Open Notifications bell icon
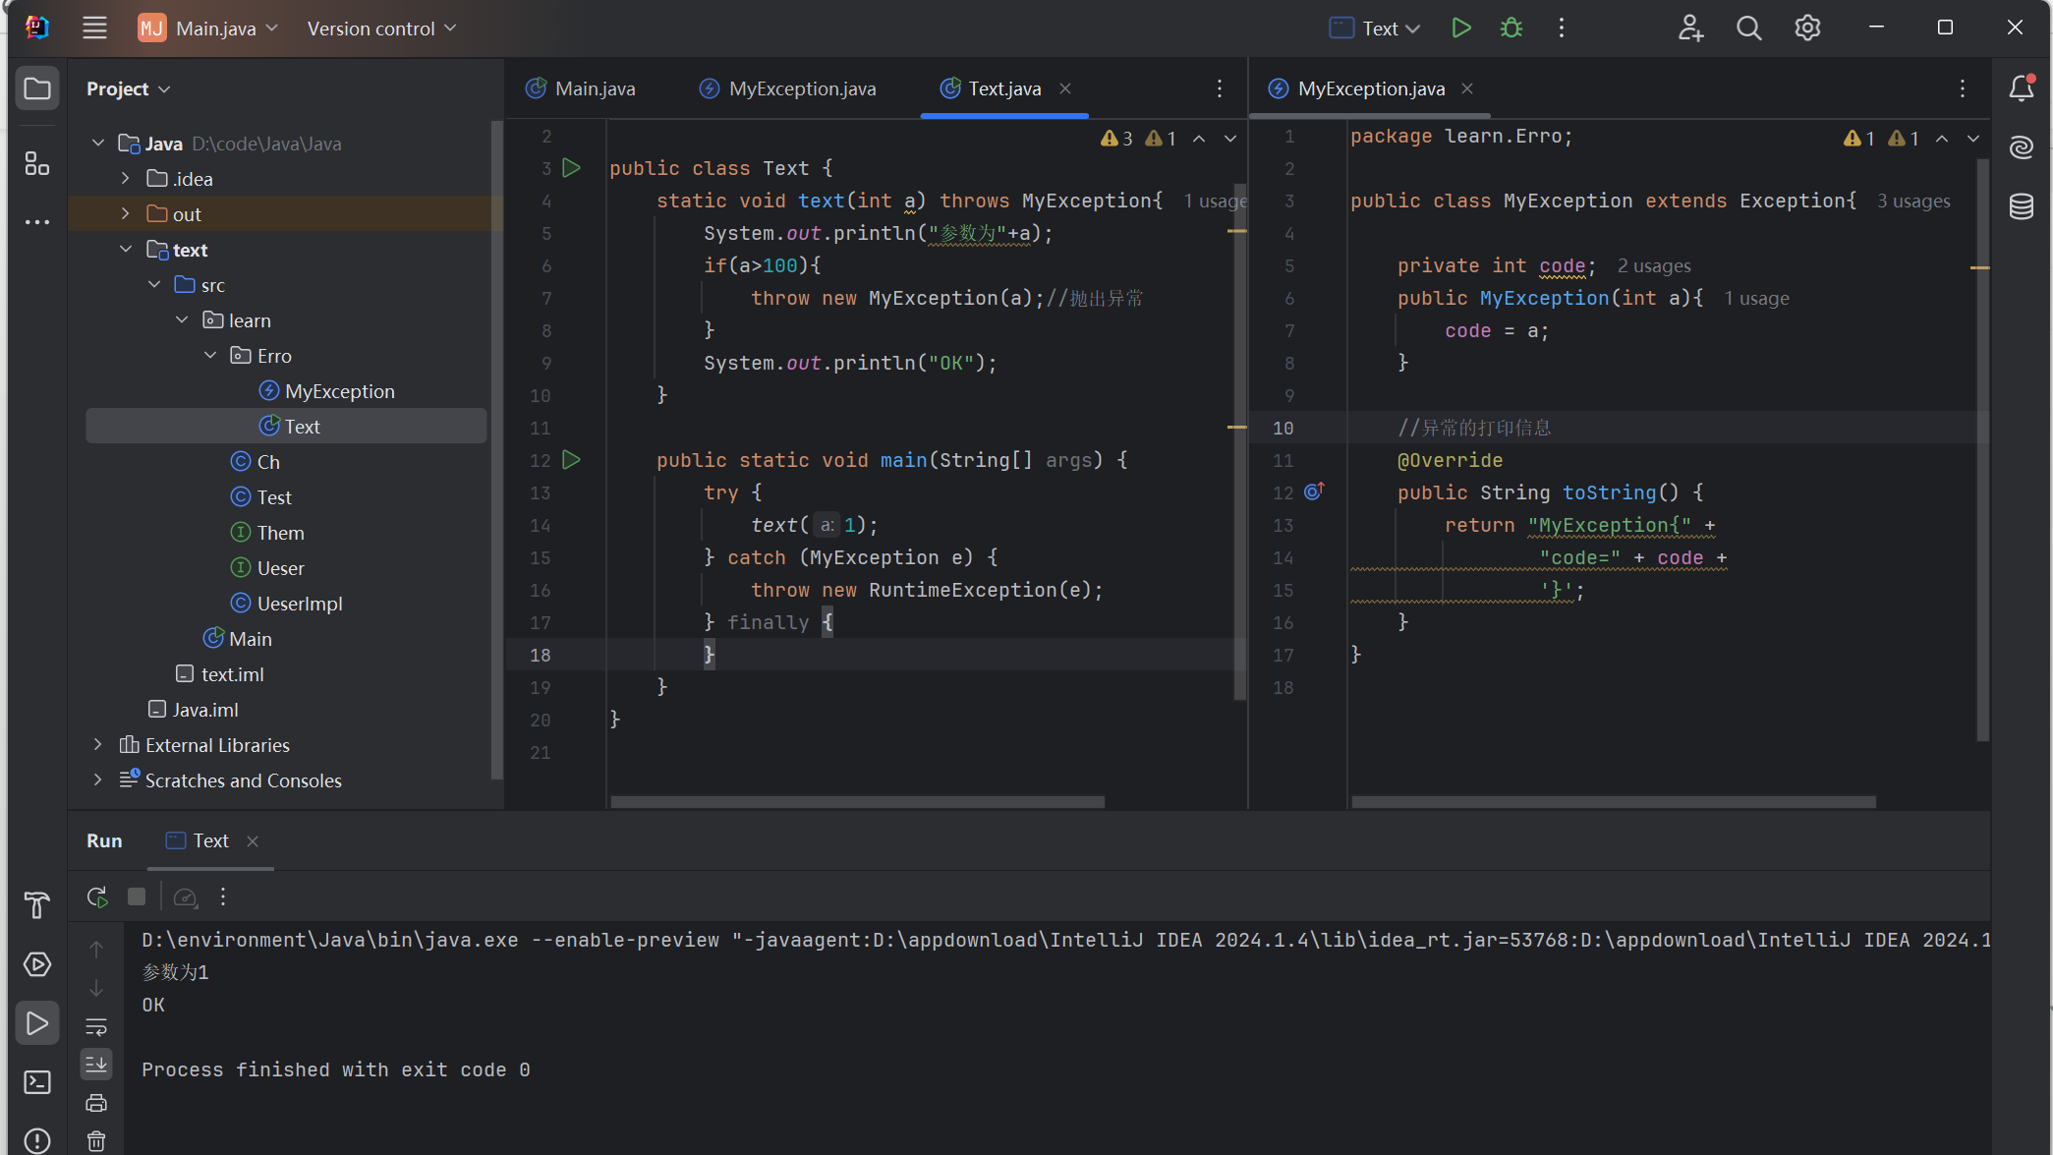 2021,88
